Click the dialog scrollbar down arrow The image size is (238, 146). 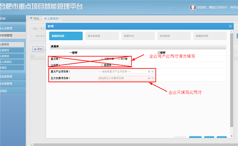pos(232,136)
